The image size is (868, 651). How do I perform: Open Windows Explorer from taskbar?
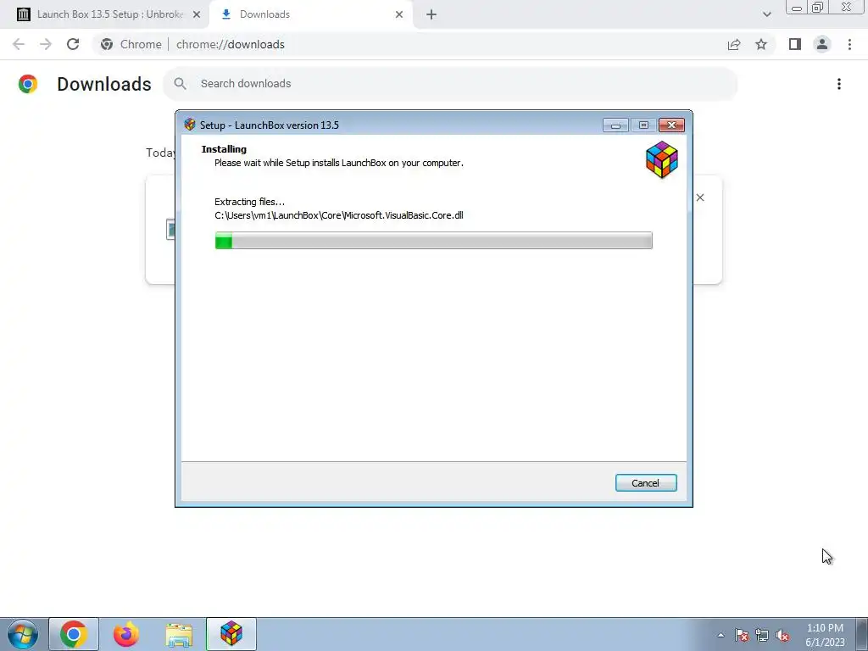click(x=179, y=634)
